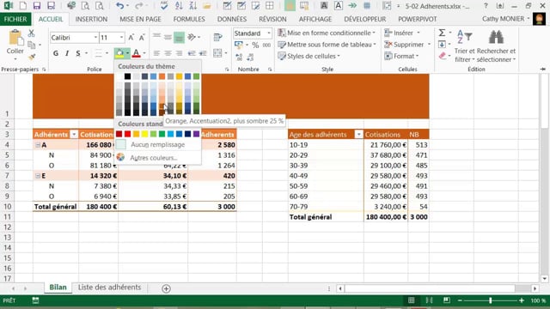Select the Total général 180 400 € cell

98,207
